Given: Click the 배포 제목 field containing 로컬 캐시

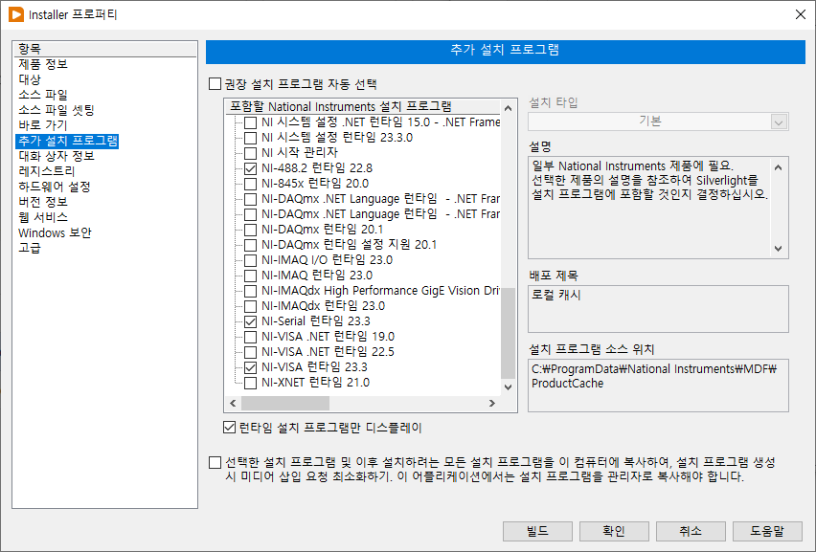Looking at the screenshot, I should pos(658,309).
